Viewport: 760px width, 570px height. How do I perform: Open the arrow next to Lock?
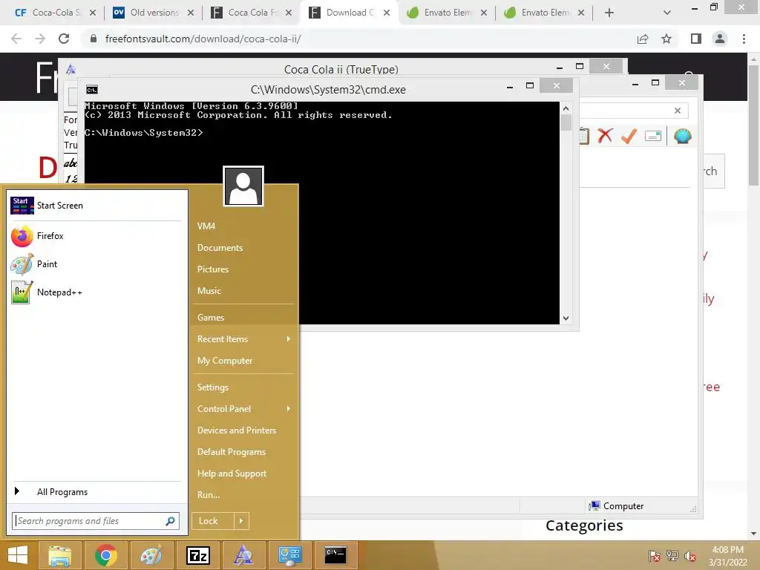[x=241, y=521]
